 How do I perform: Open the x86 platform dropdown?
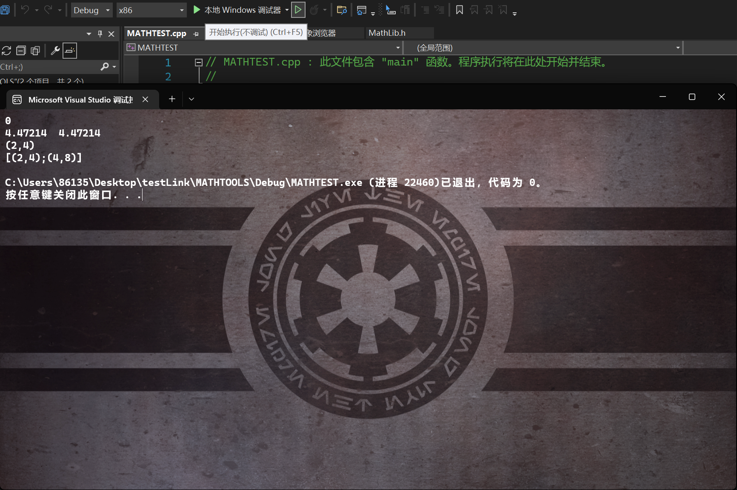pyautogui.click(x=151, y=10)
